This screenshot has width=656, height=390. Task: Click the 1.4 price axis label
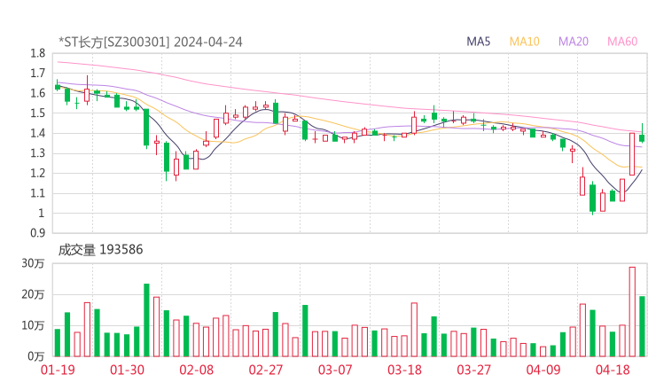pos(37,133)
